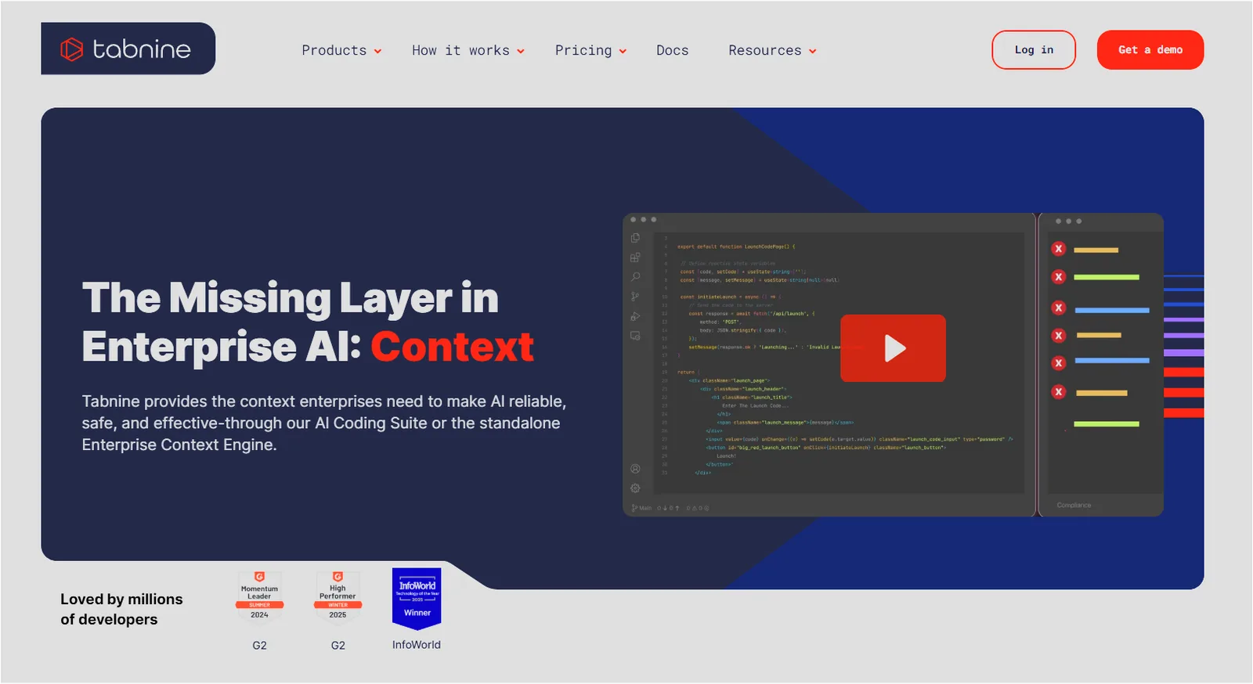Screen dimensions: 1253x684
Task: Click the Compliance label in the right panel
Action: point(1074,506)
